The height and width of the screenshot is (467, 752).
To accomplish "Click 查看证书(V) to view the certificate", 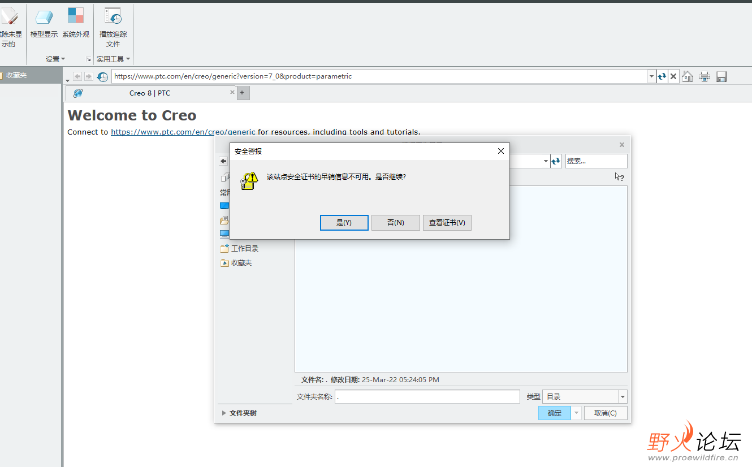I will coord(447,223).
